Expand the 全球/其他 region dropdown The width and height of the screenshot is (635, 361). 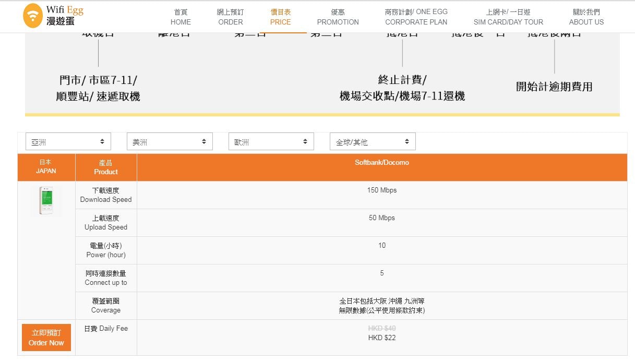[373, 141]
